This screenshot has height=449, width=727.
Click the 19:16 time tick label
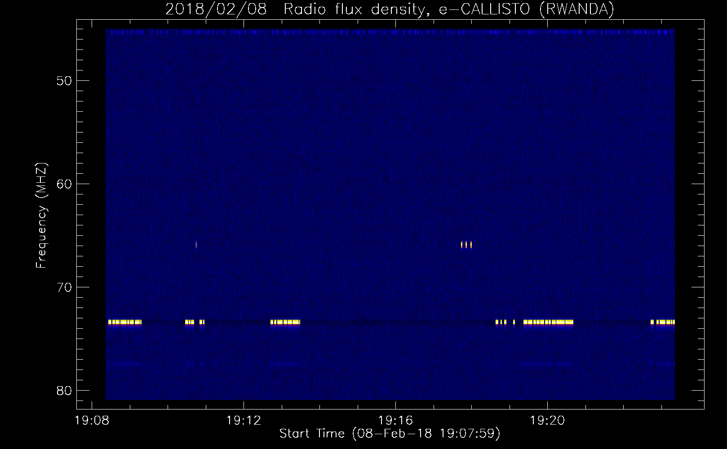(x=395, y=421)
